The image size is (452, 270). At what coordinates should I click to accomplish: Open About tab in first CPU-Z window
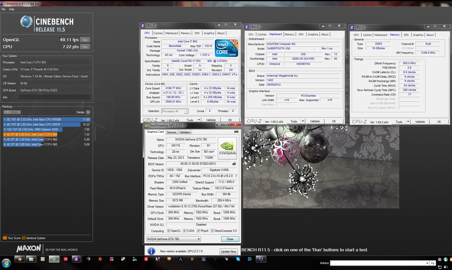coord(221,33)
